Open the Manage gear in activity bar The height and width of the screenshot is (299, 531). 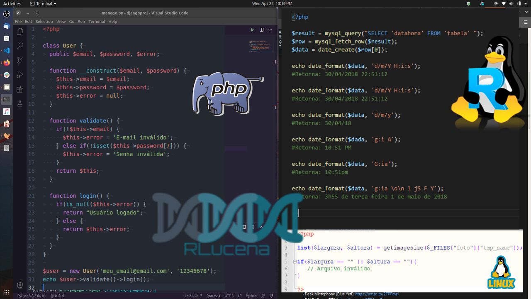click(x=19, y=285)
